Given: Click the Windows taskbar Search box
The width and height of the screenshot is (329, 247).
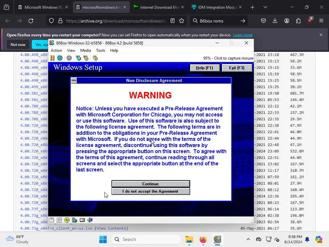Looking at the screenshot, I should click(x=147, y=239).
